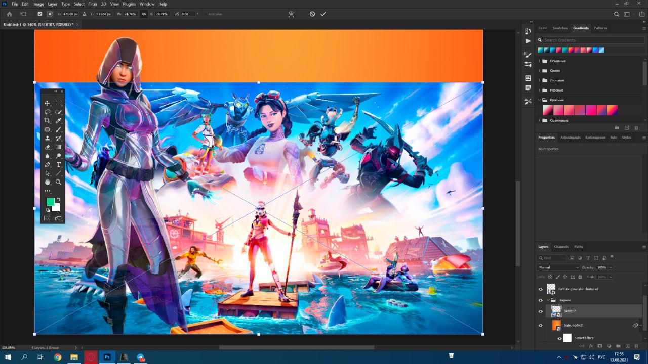
Task: Open the Select menu
Action: (79, 4)
